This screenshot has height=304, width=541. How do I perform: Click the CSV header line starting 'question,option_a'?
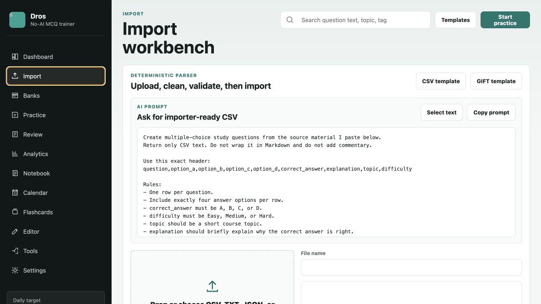[277, 168]
